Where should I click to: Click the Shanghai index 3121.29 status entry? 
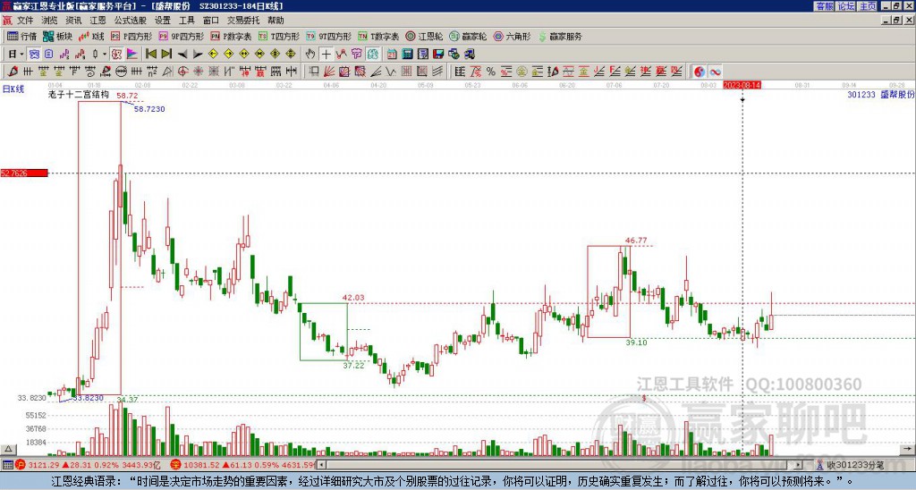(88, 465)
